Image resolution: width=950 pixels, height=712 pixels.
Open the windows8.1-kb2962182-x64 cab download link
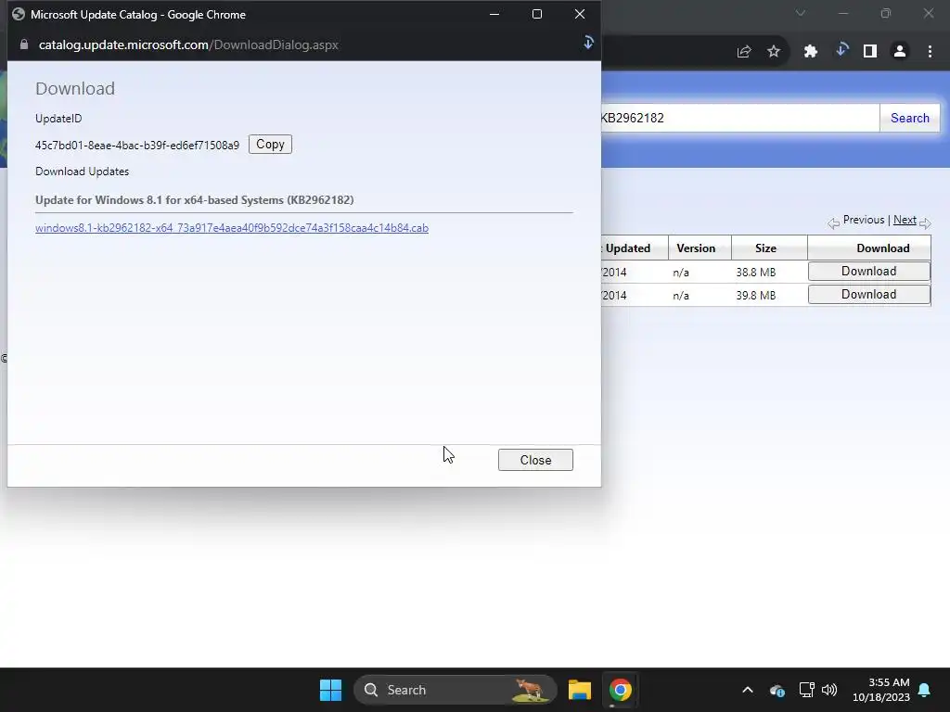tap(231, 228)
